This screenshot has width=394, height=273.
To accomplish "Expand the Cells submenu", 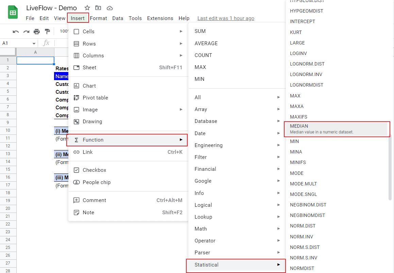I will click(x=128, y=31).
